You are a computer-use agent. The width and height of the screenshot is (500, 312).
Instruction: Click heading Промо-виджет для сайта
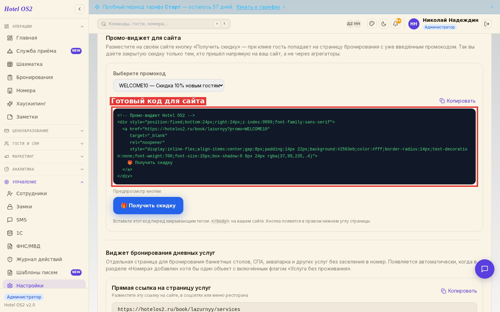coord(143,38)
